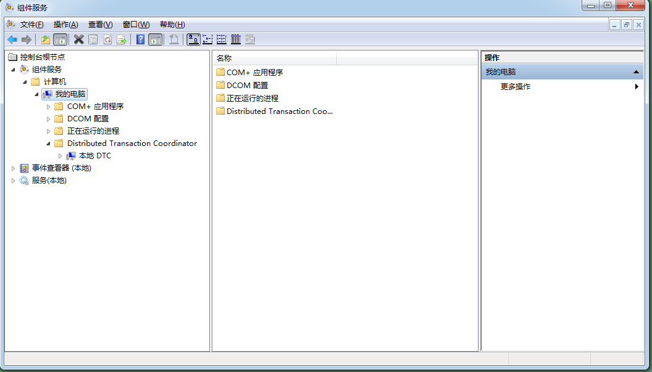Toggle the action pane visibility

[154, 39]
